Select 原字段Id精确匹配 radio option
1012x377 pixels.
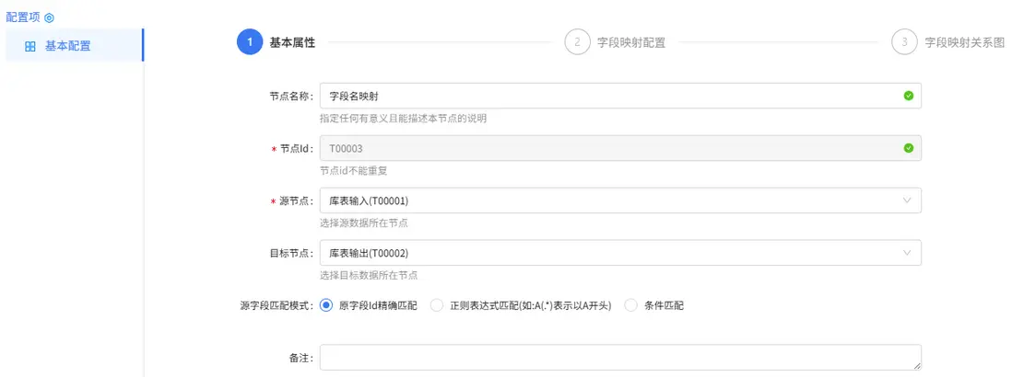coord(326,305)
